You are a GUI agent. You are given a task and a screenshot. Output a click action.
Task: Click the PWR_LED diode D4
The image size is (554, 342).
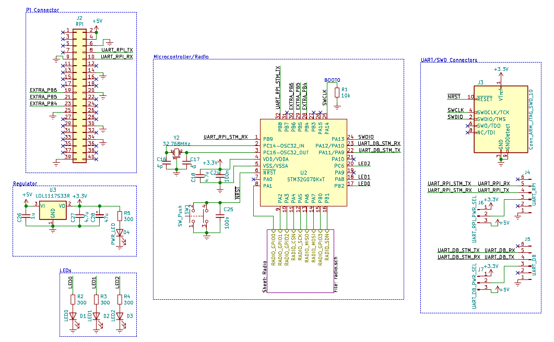point(120,234)
